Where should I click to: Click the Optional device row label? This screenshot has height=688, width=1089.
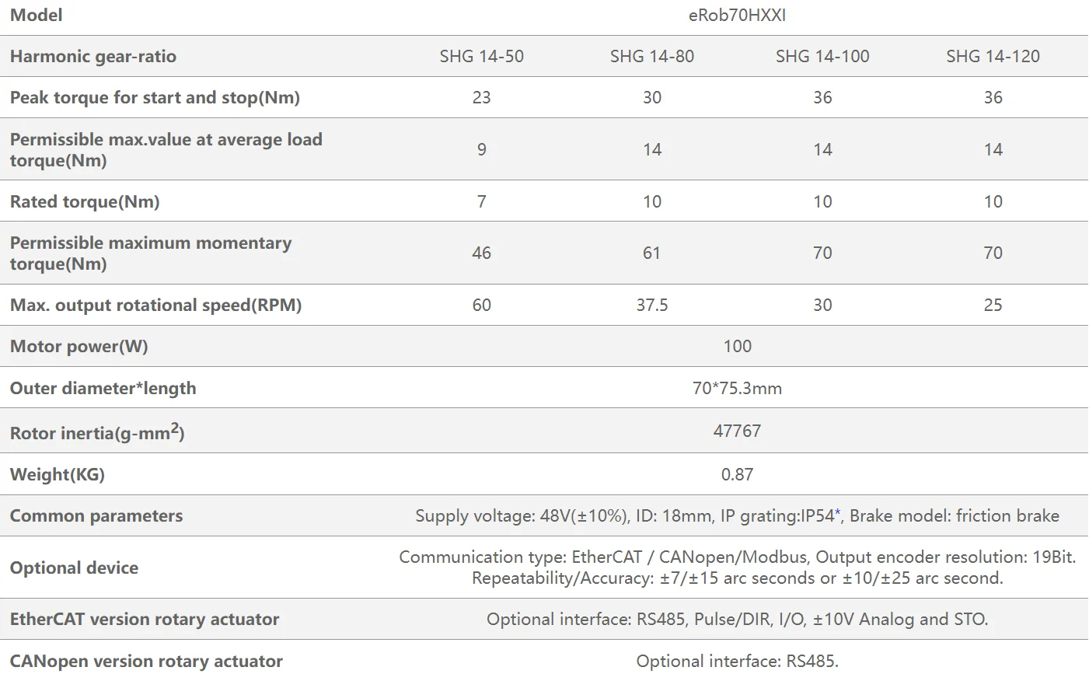[x=74, y=568]
